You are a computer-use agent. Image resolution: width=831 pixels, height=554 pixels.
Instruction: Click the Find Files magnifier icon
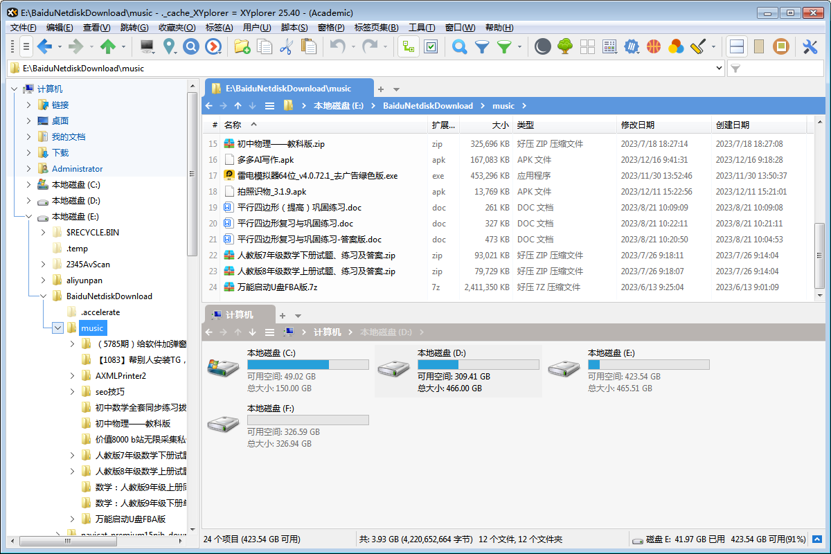[459, 47]
